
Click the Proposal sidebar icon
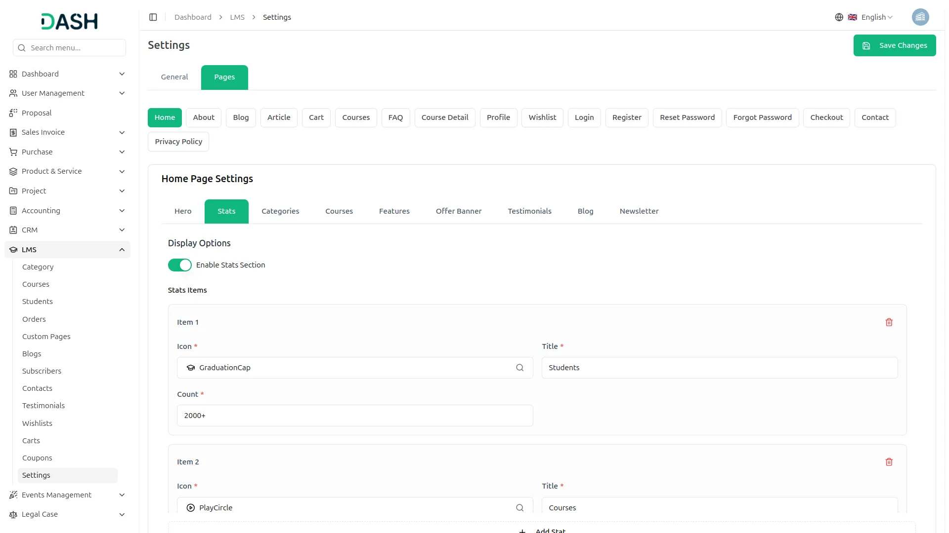point(13,113)
